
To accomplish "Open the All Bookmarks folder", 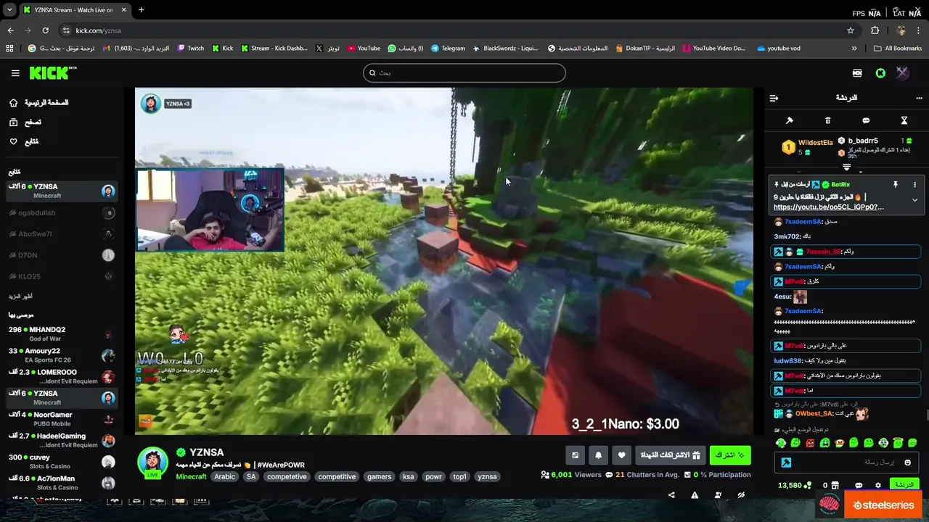I will click(x=898, y=49).
